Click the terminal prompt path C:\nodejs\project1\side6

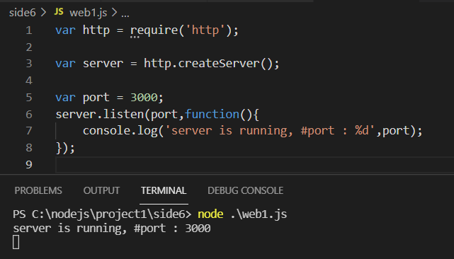point(108,214)
